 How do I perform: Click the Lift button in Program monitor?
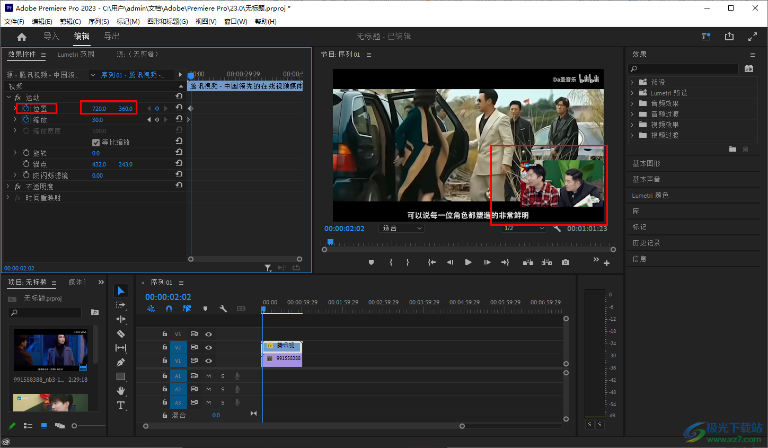(x=528, y=262)
